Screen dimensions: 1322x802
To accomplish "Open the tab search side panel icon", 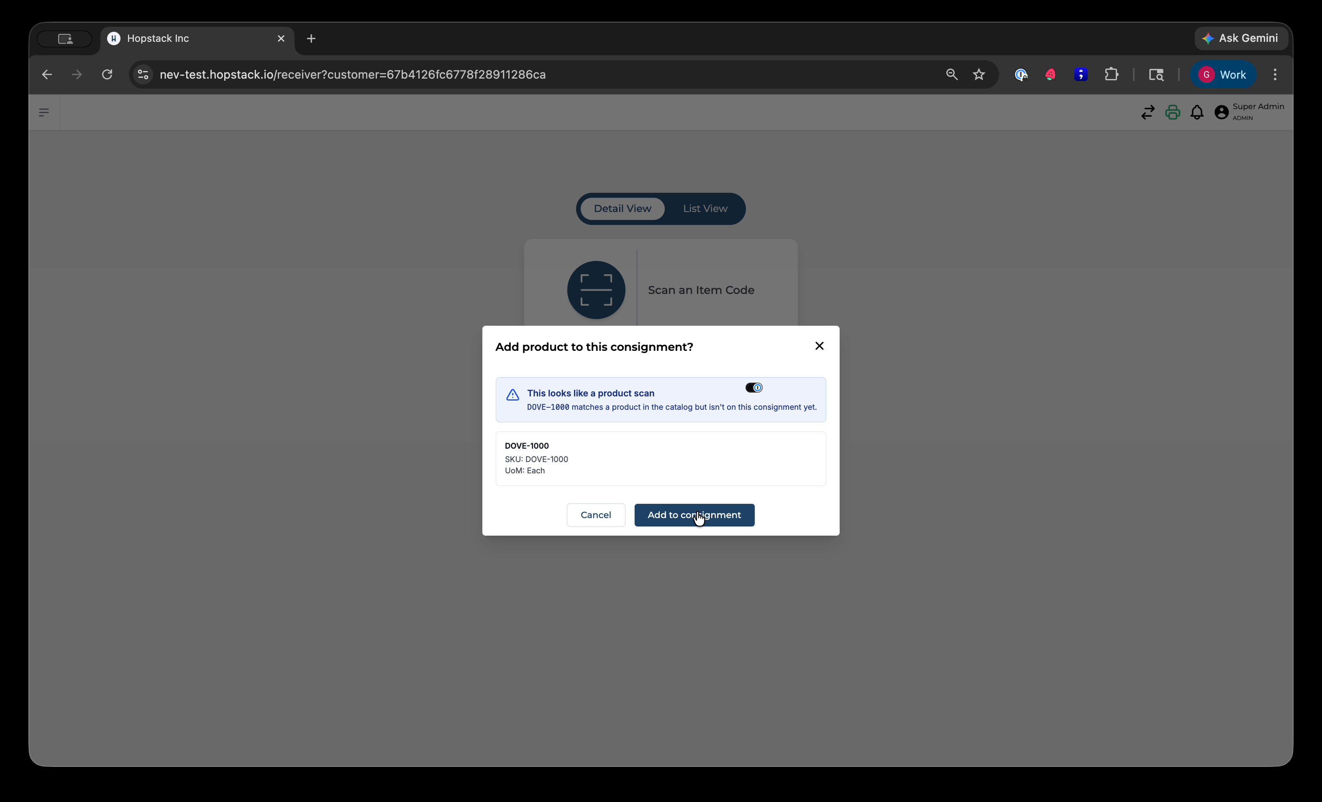I will (1156, 74).
